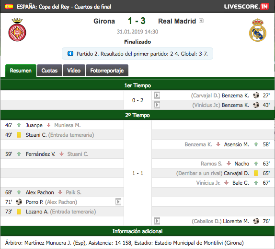Click the Real Madrid team name
Screen dimensions: 275x249
(177, 21)
